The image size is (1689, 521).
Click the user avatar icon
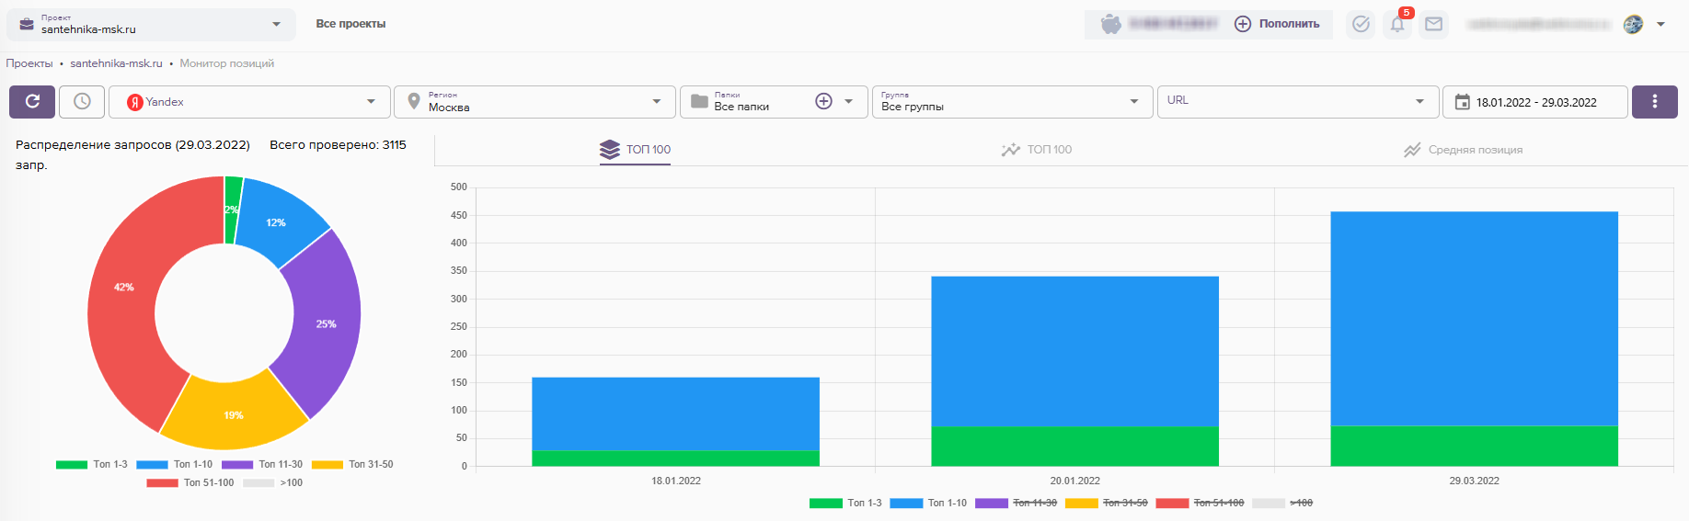(1633, 25)
